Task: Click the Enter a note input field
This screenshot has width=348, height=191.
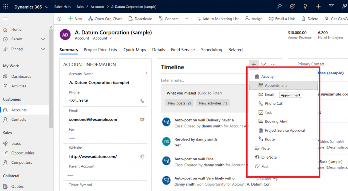Action: pos(203,80)
